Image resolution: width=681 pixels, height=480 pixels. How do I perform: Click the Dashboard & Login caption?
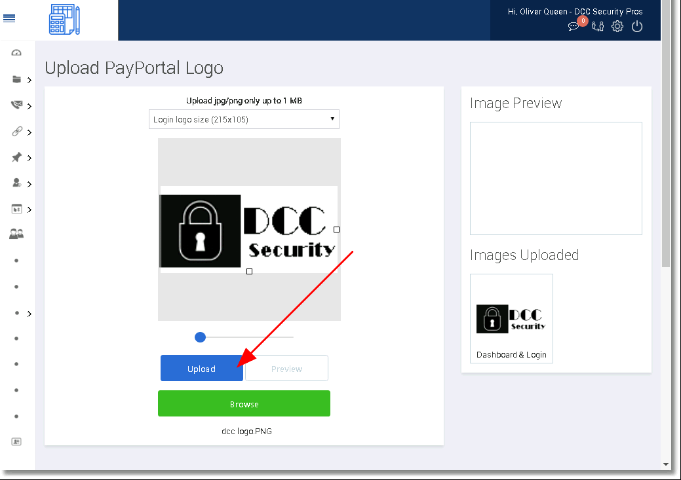point(511,354)
